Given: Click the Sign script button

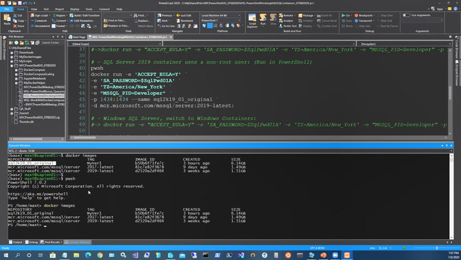Looking at the screenshot, I should [40, 15].
